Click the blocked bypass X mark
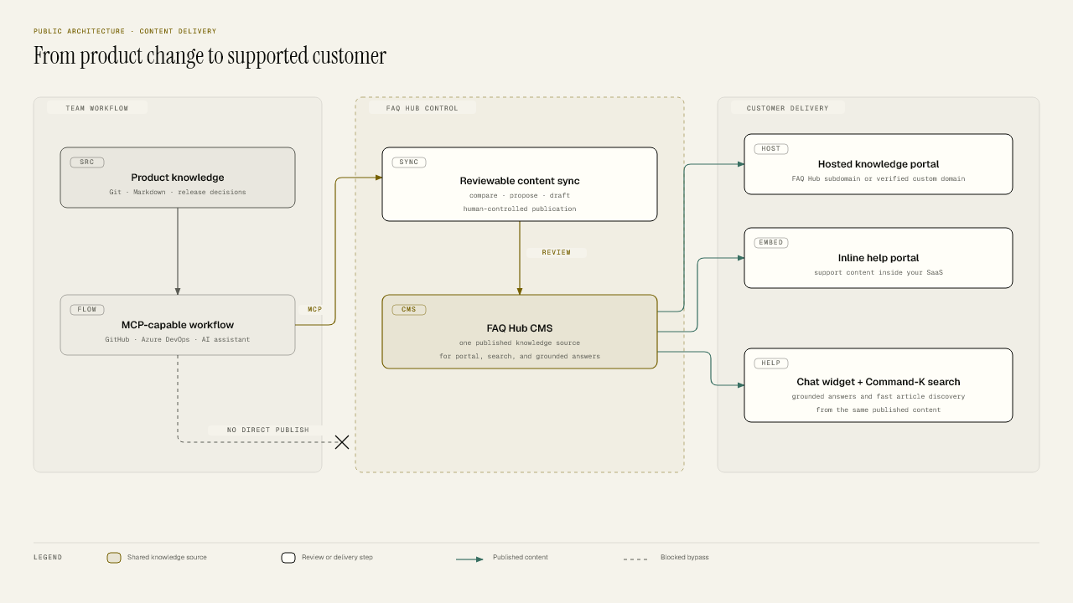 pyautogui.click(x=342, y=442)
